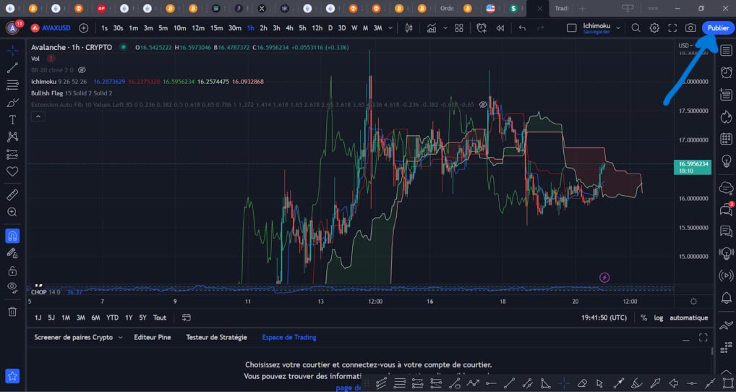Toggle stay in drawing mode
This screenshot has height=392, width=736.
click(12, 253)
